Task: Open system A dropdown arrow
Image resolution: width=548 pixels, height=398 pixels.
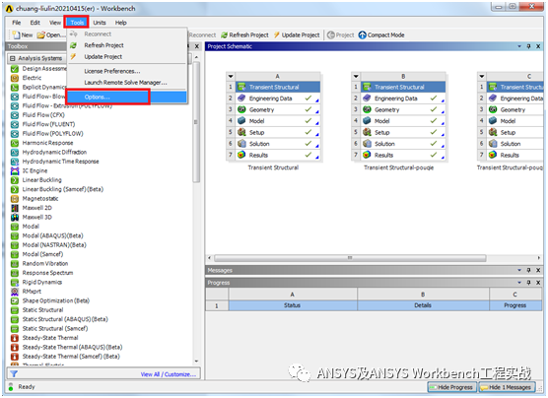Action: click(x=231, y=76)
